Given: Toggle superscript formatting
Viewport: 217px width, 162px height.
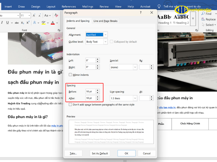Looking at the screenshot, I should [x=28, y=23].
